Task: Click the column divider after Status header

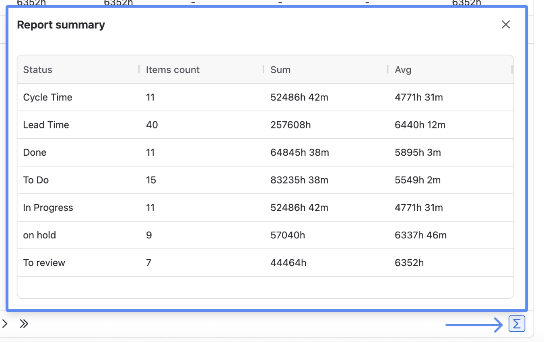Action: [139, 69]
